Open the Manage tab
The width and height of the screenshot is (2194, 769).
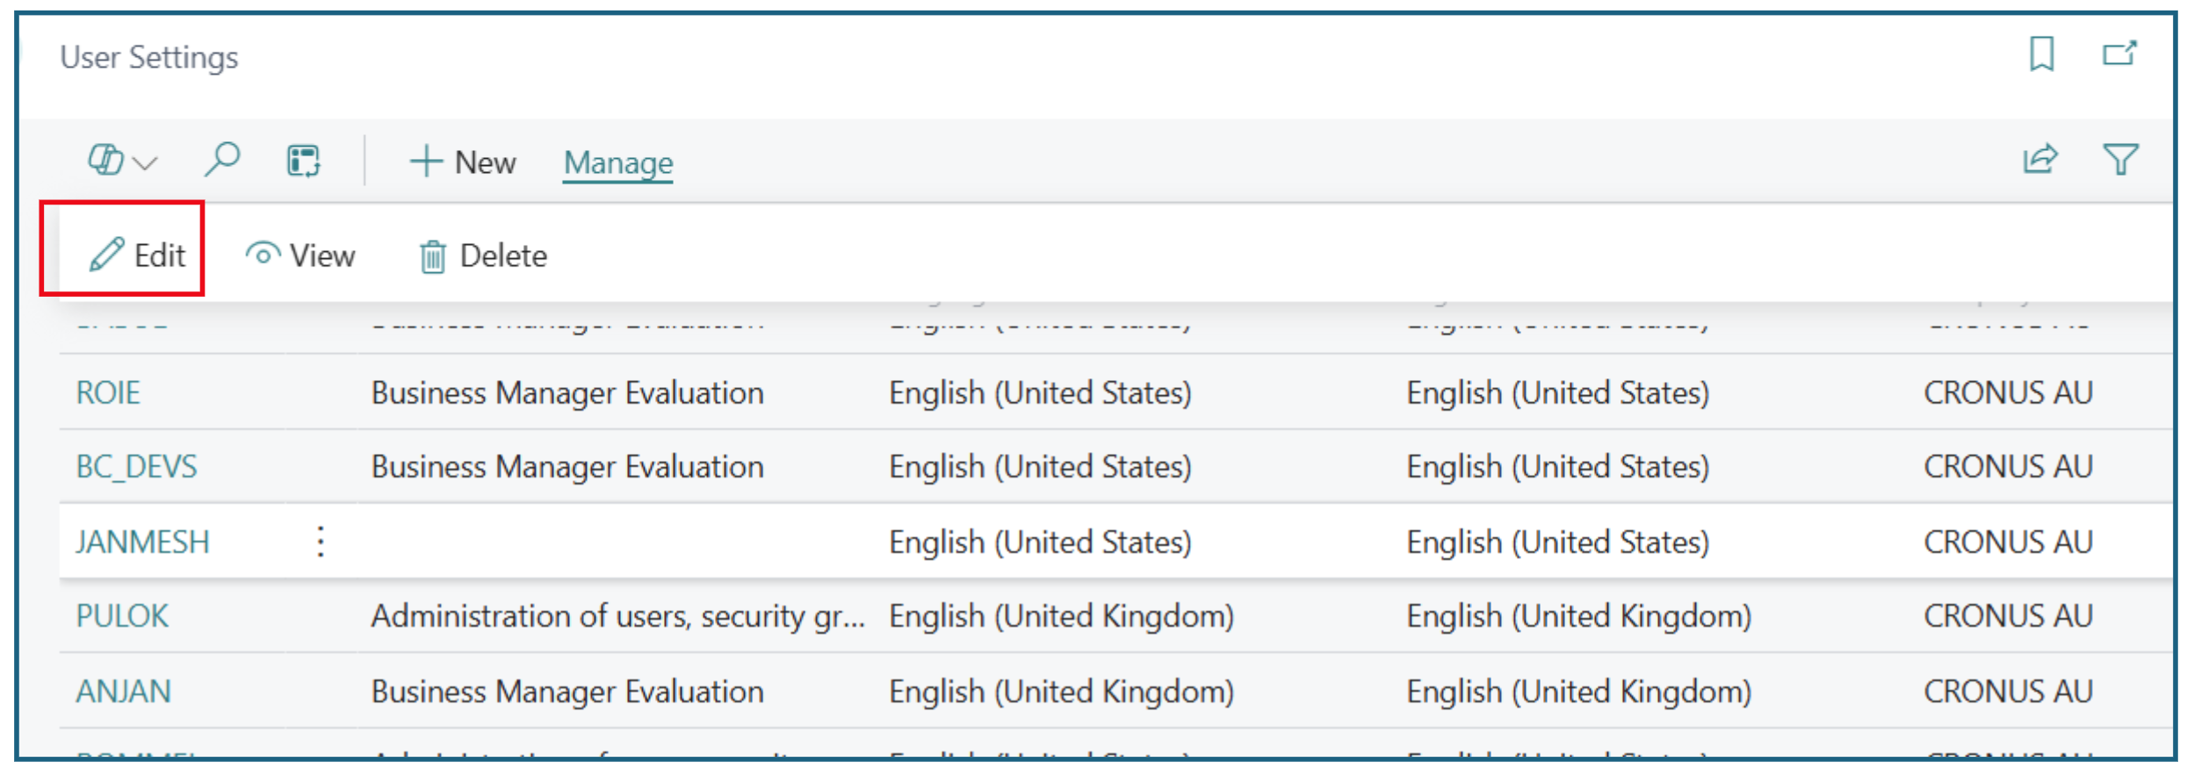click(x=617, y=162)
